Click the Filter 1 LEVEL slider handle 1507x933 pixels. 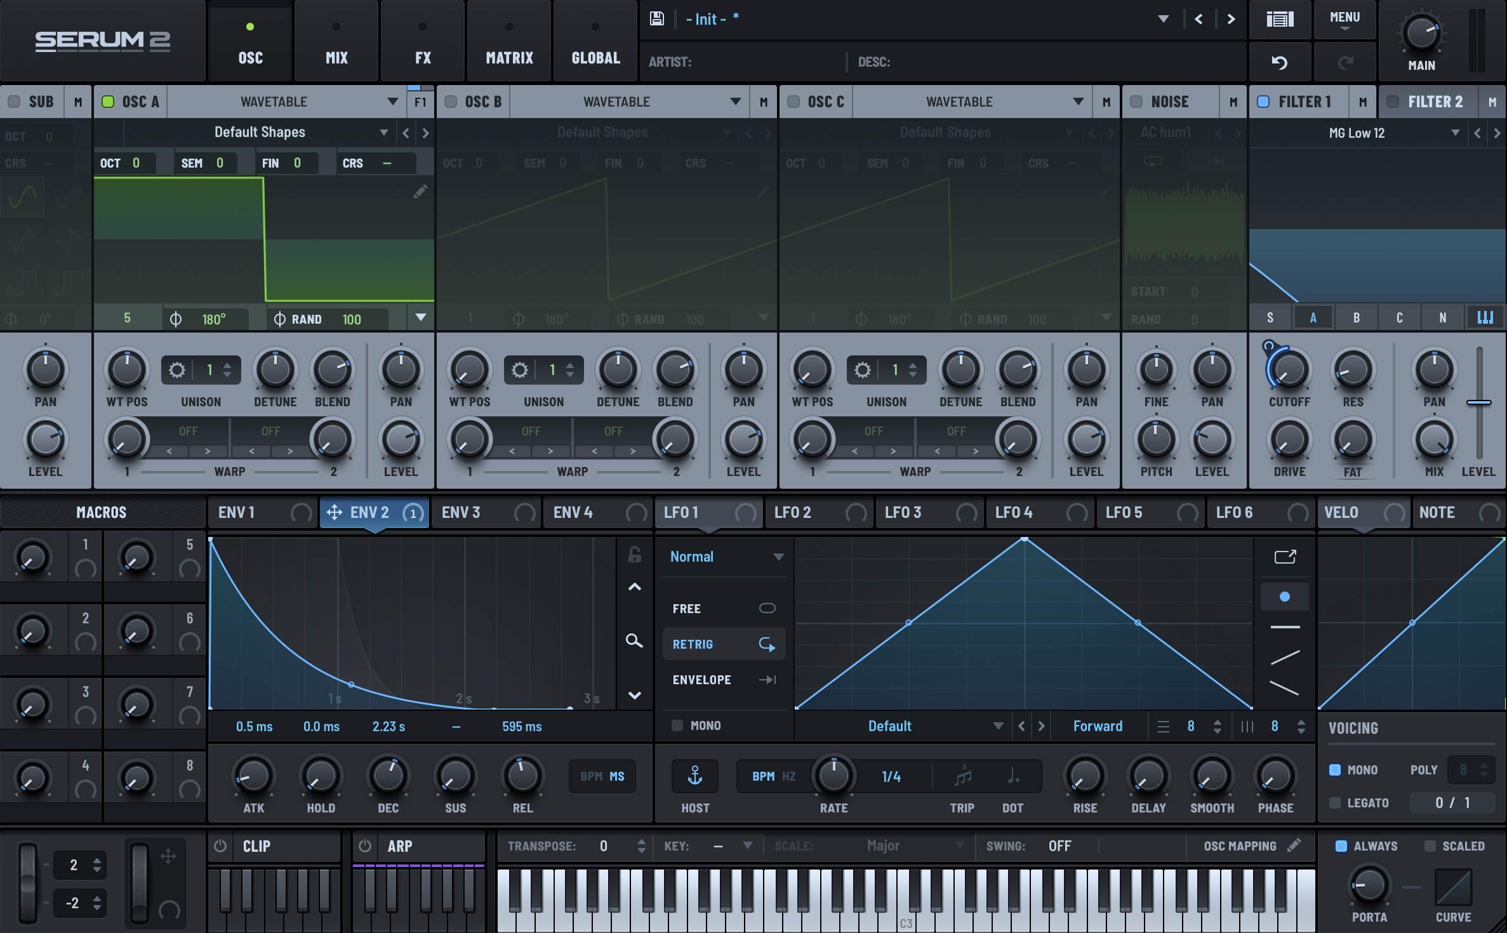click(x=1478, y=402)
